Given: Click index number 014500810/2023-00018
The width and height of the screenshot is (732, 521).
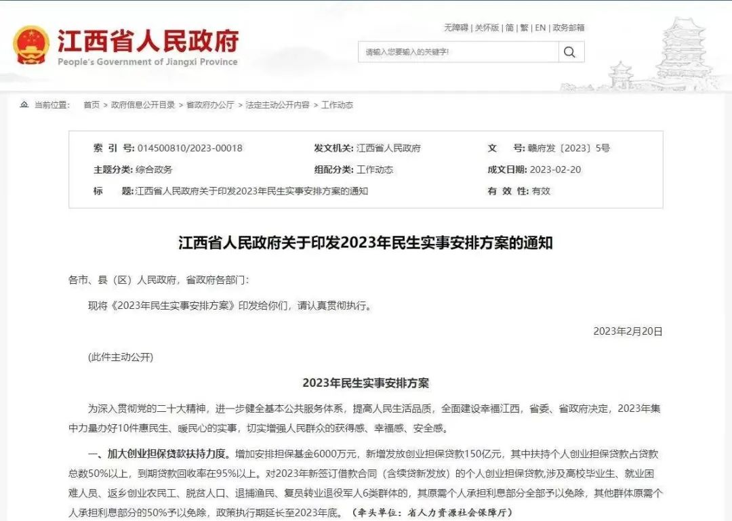Looking at the screenshot, I should (x=190, y=148).
